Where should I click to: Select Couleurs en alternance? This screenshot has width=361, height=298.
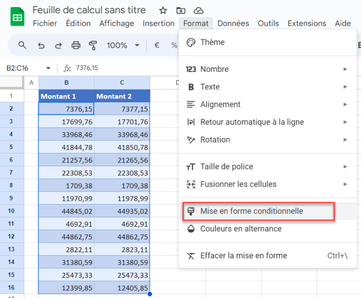click(x=268, y=229)
